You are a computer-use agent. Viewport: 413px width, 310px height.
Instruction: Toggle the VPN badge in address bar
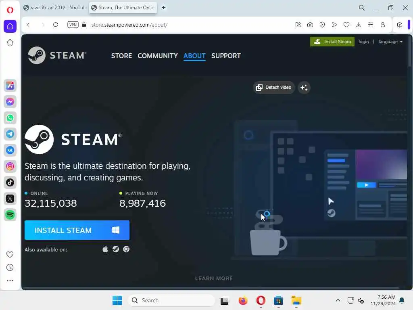pos(73,25)
